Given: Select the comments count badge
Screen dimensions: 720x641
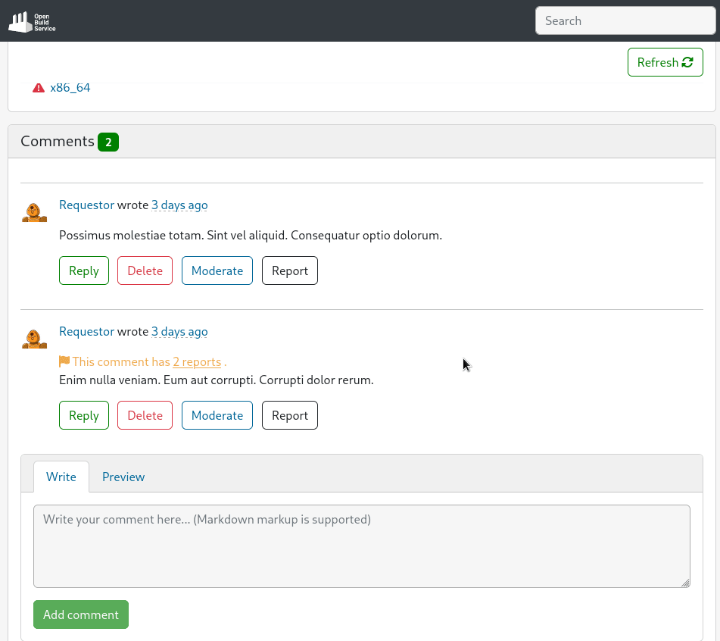Looking at the screenshot, I should (x=108, y=141).
